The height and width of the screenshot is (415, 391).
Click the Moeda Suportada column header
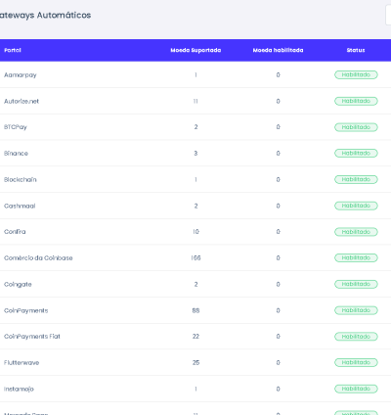pos(195,50)
